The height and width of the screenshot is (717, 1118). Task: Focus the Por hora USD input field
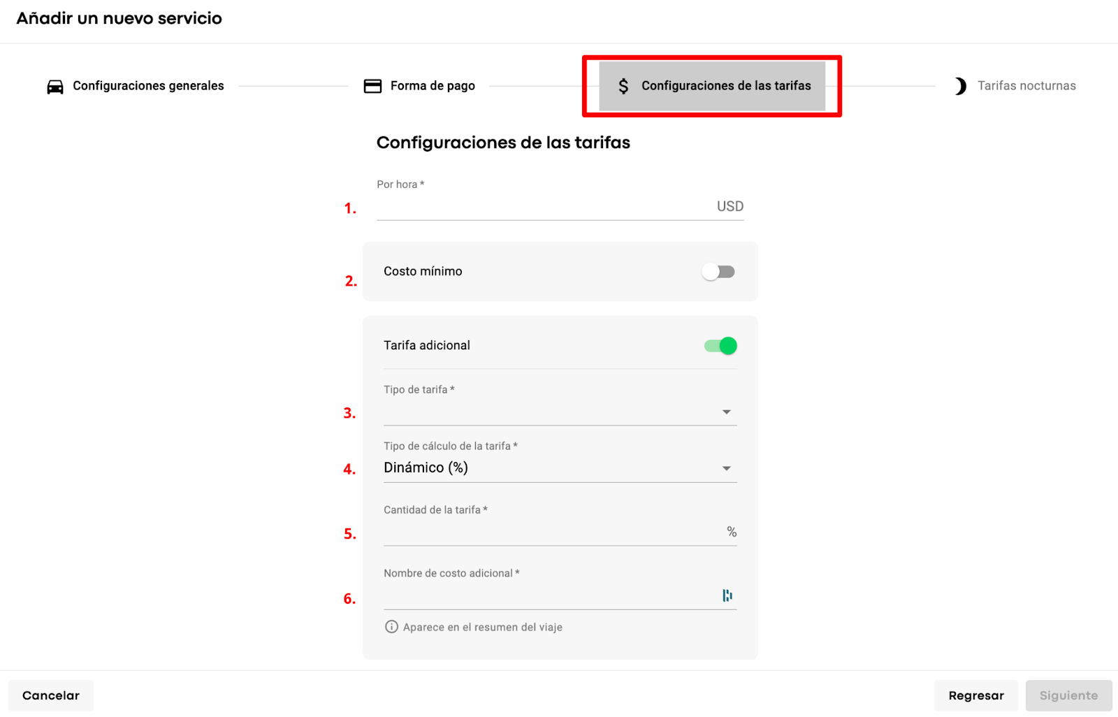coord(545,207)
